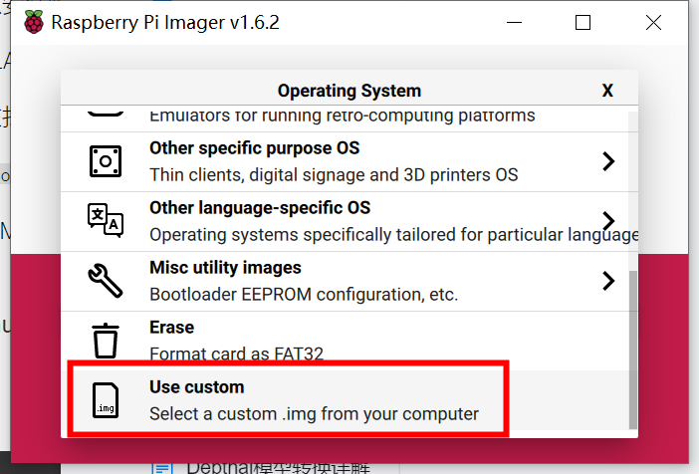This screenshot has width=699, height=474.
Task: Click the Operating System list scrollbar
Action: pyautogui.click(x=632, y=347)
